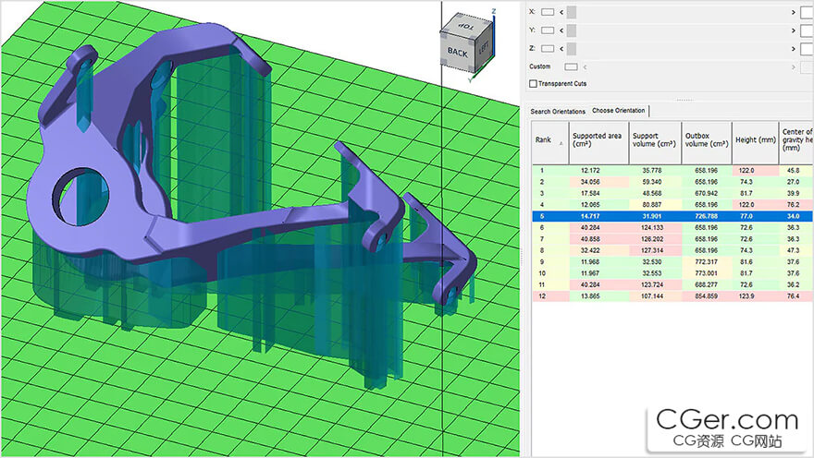Click the outbox volume cell 773.001

706,273
